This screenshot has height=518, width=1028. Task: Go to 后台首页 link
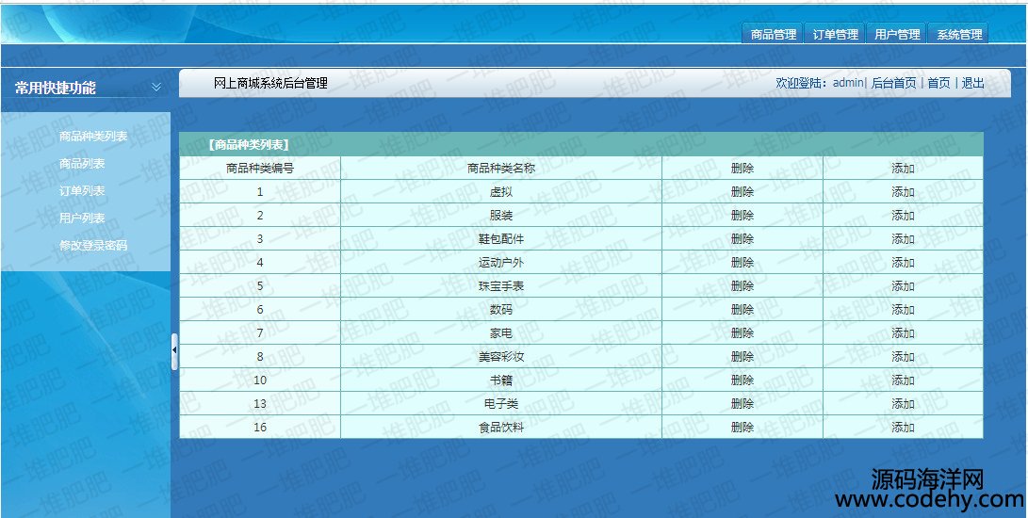[893, 83]
